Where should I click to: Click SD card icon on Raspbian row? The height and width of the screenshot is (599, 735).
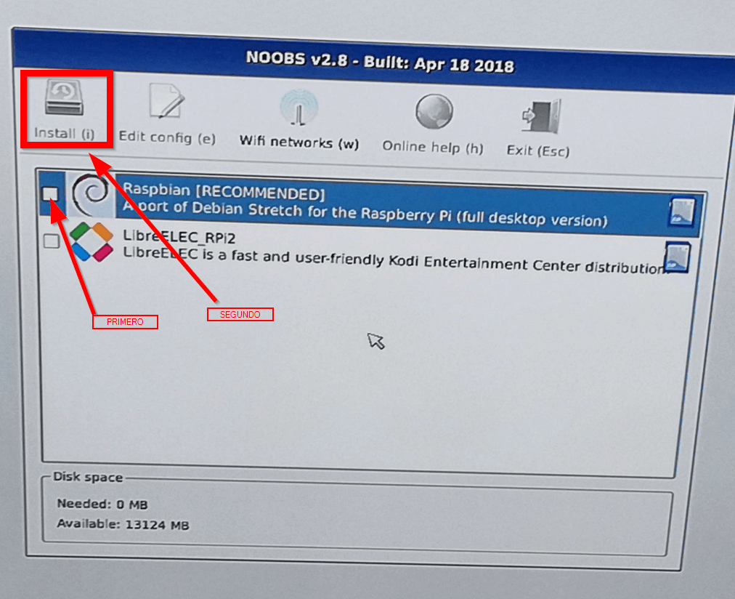tap(681, 212)
